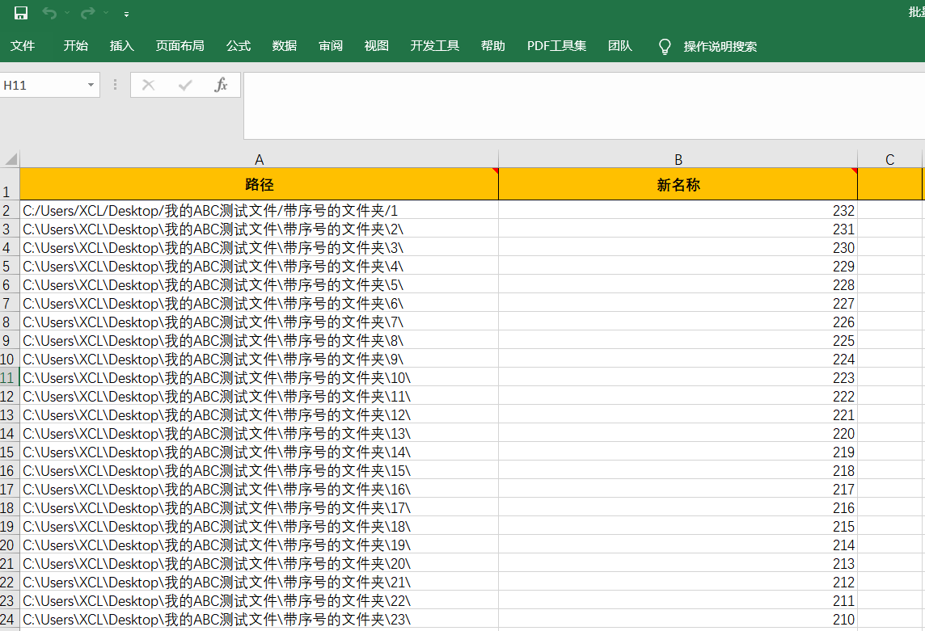Confirm entry with the checkmark icon
This screenshot has width=925, height=631.
pyautogui.click(x=184, y=85)
